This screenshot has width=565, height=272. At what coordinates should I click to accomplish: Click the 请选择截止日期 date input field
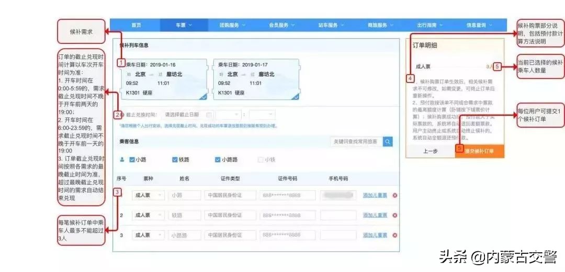(x=188, y=115)
